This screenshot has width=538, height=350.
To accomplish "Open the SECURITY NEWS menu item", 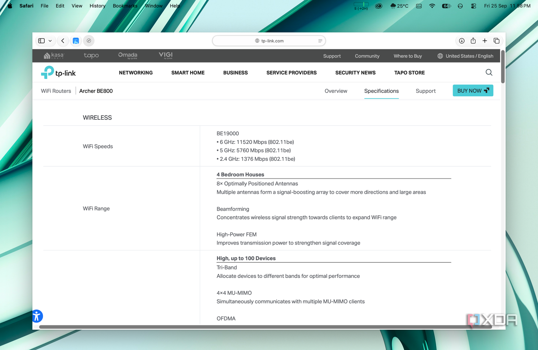I will [355, 73].
